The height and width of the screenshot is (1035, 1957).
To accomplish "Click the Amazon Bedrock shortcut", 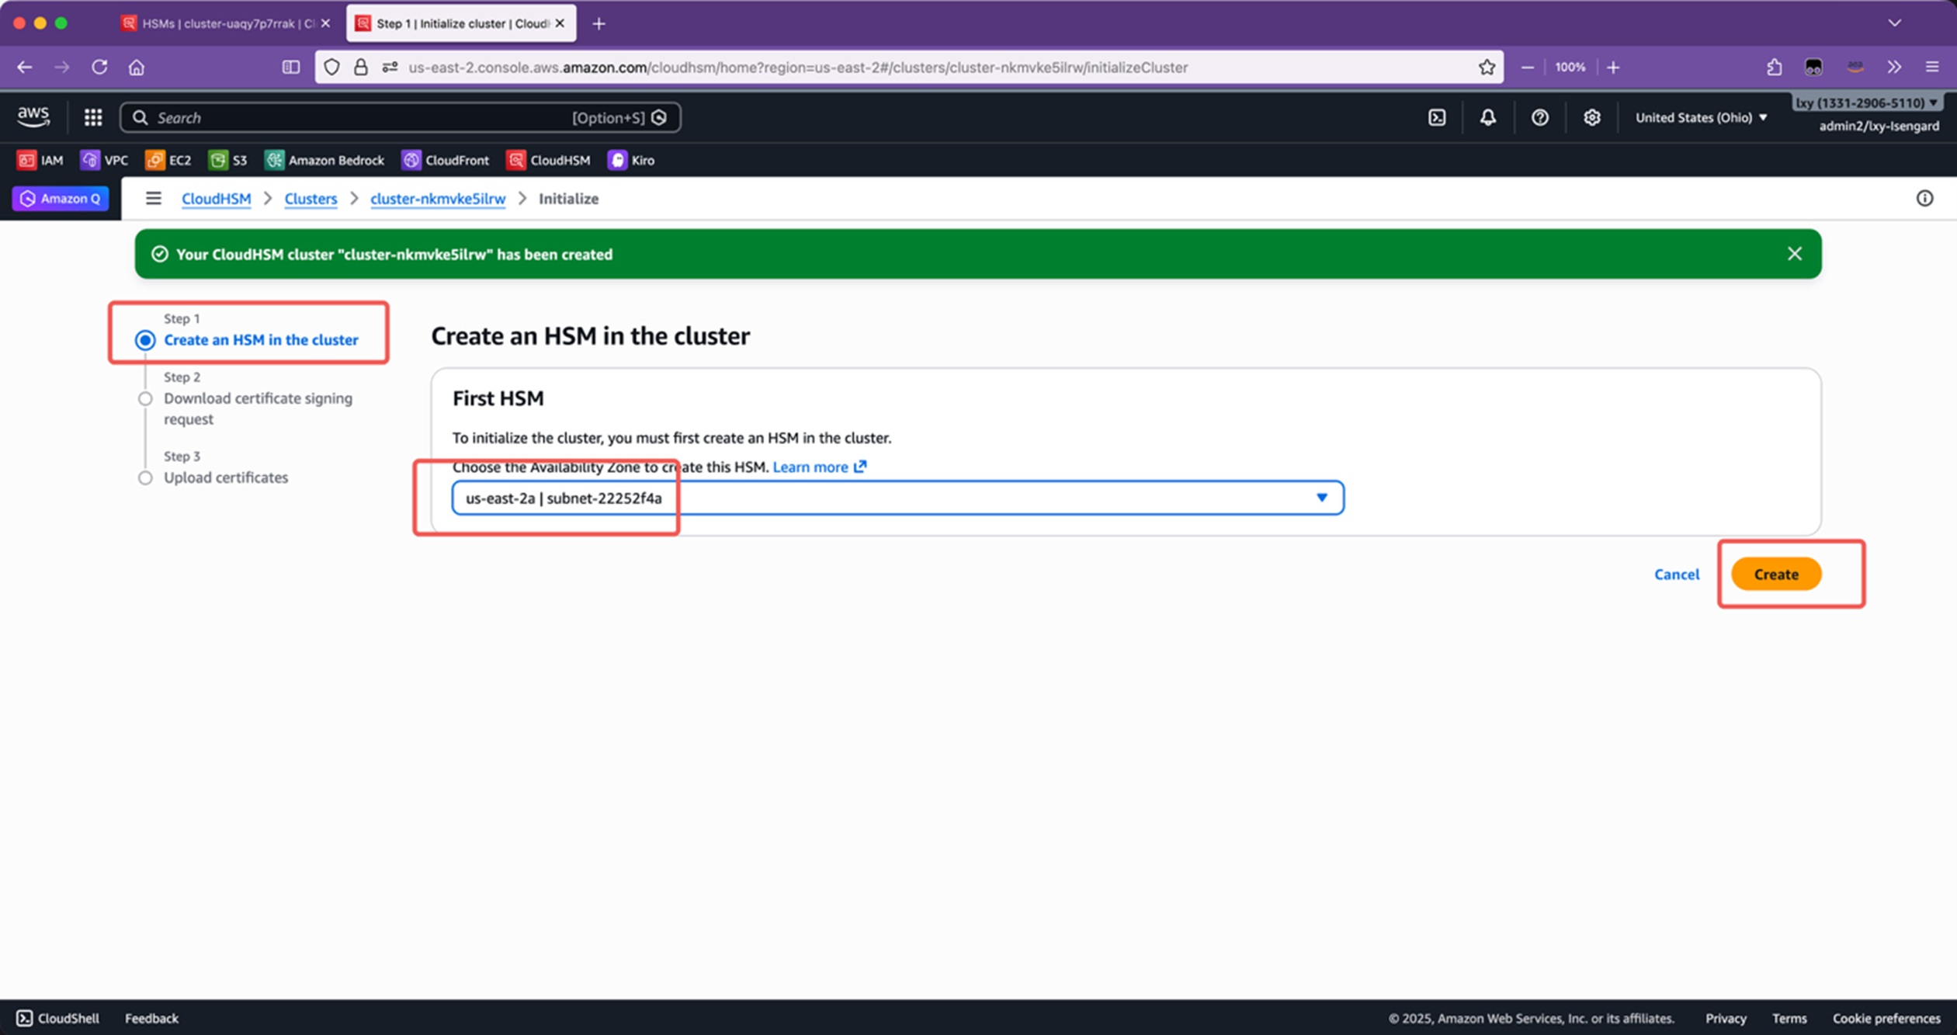I will (325, 160).
